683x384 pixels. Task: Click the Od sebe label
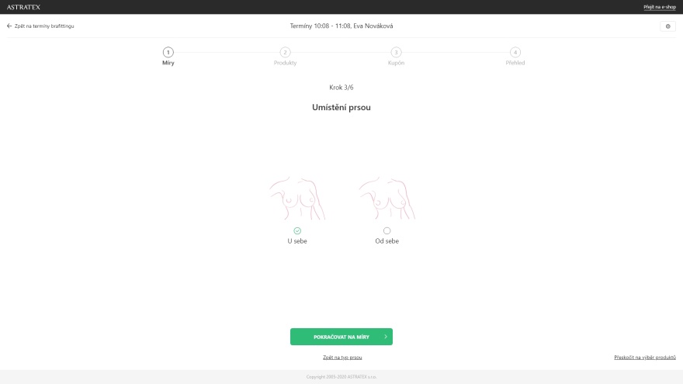[x=387, y=241]
